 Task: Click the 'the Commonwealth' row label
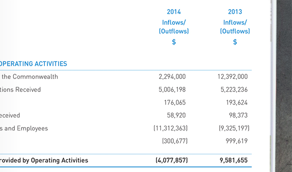(30, 77)
